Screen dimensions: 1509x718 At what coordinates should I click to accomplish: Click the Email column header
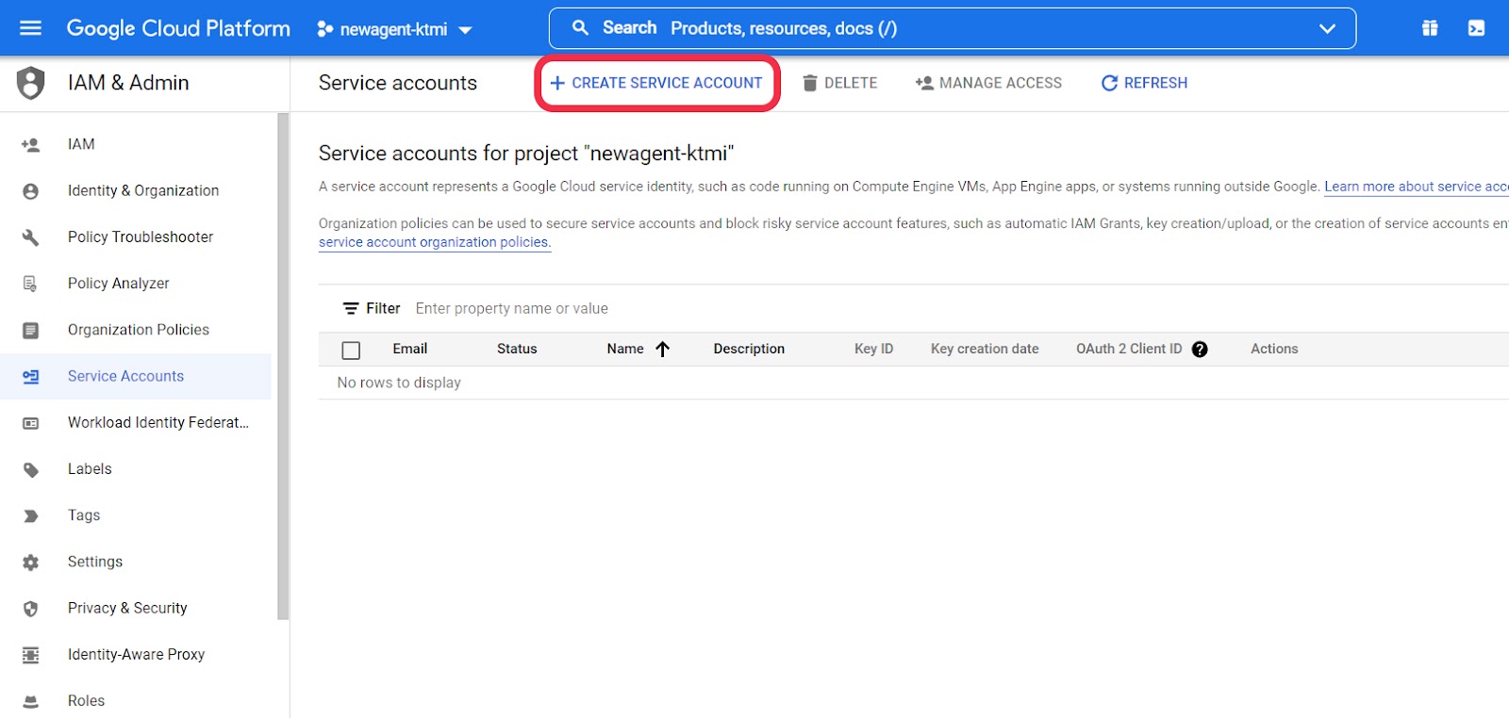[410, 349]
